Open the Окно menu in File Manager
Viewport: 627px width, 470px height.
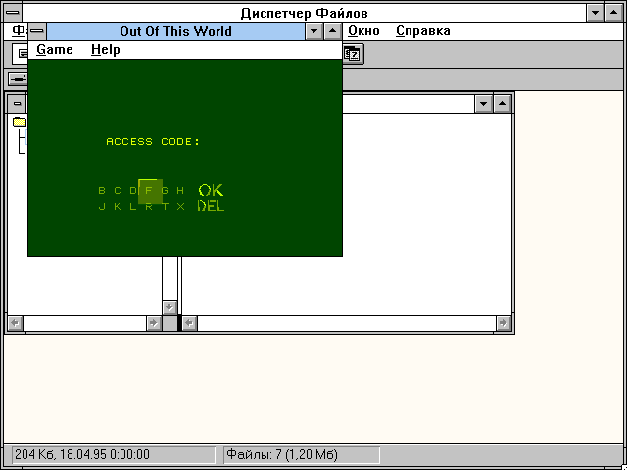363,31
